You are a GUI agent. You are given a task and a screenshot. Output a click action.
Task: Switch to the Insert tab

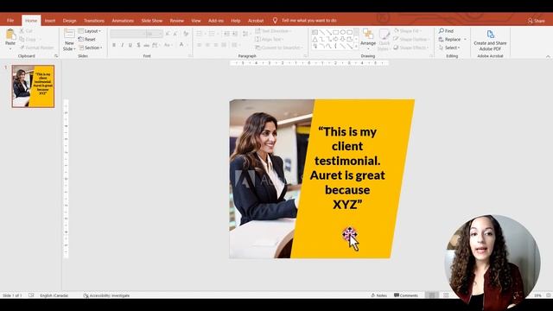50,21
